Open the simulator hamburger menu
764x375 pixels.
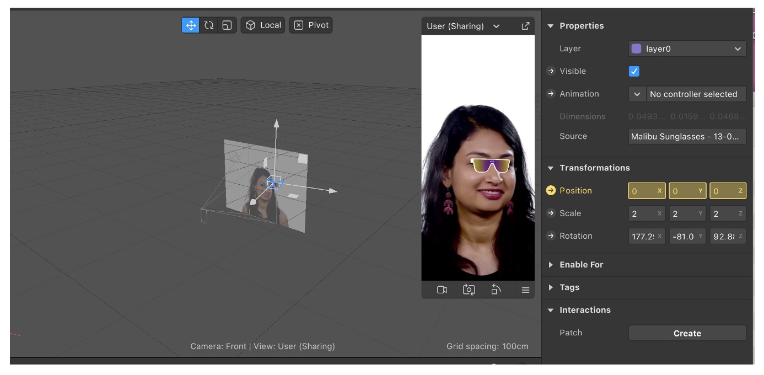click(x=525, y=290)
